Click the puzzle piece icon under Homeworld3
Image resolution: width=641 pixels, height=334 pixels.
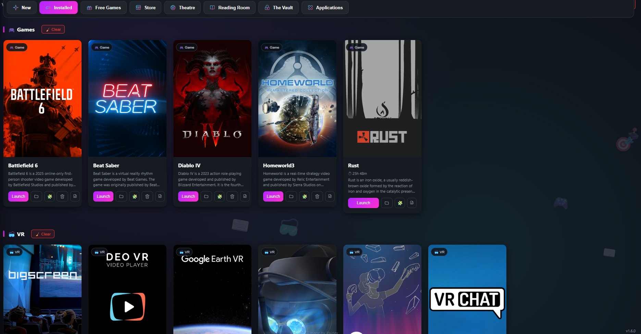tap(305, 196)
